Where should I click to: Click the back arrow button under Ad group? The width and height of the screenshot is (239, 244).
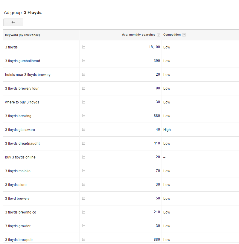tap(13, 22)
